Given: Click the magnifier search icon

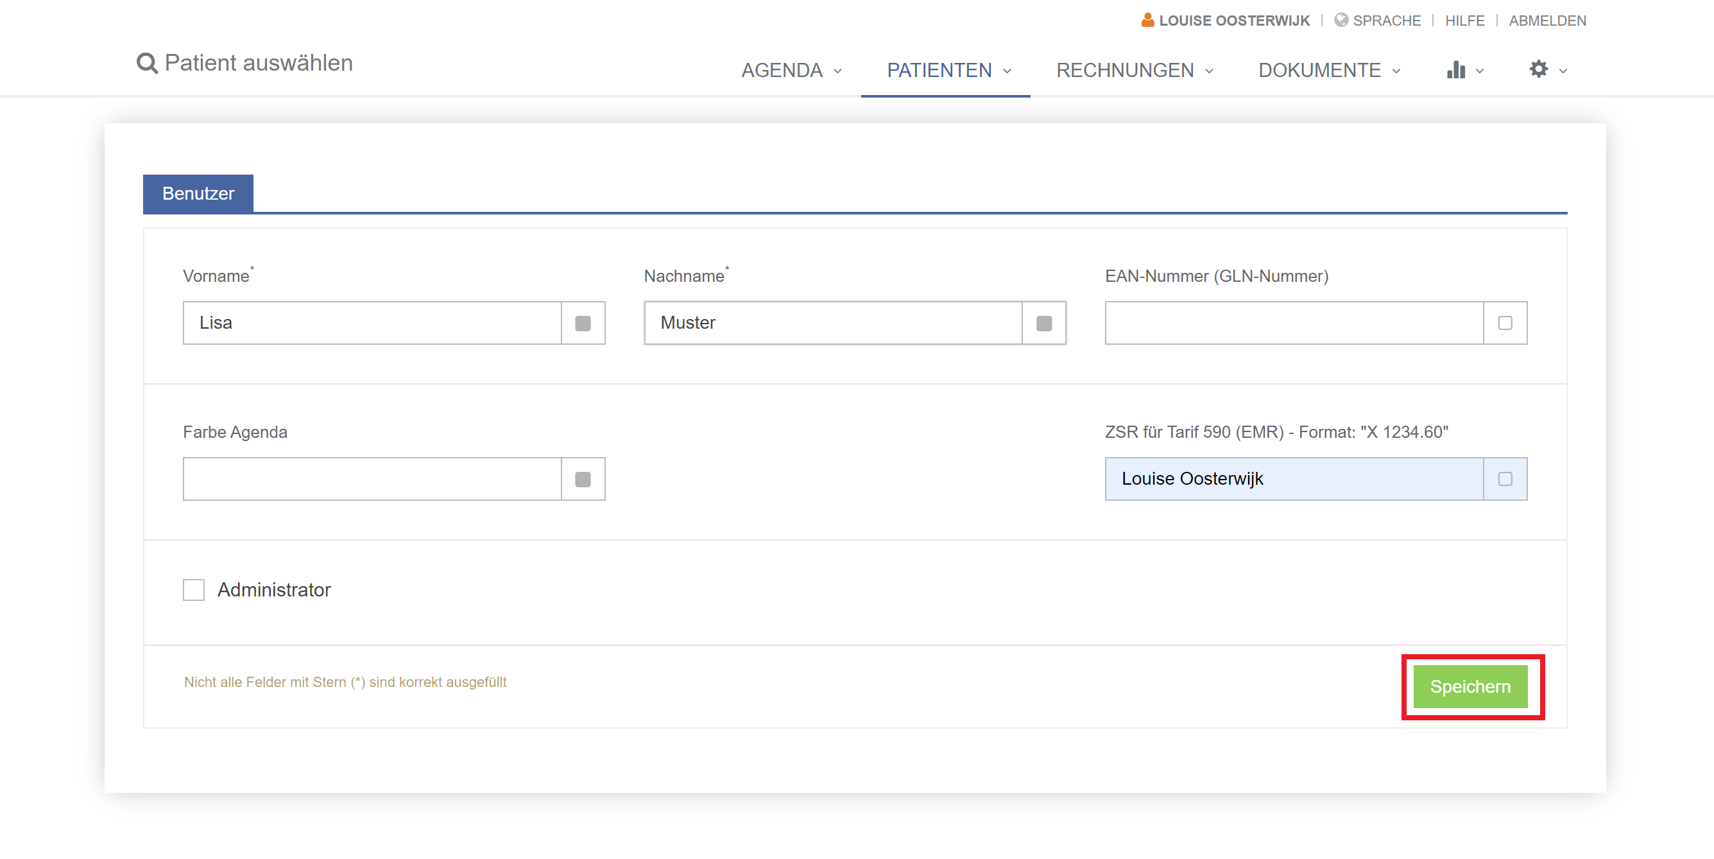Looking at the screenshot, I should click(146, 64).
